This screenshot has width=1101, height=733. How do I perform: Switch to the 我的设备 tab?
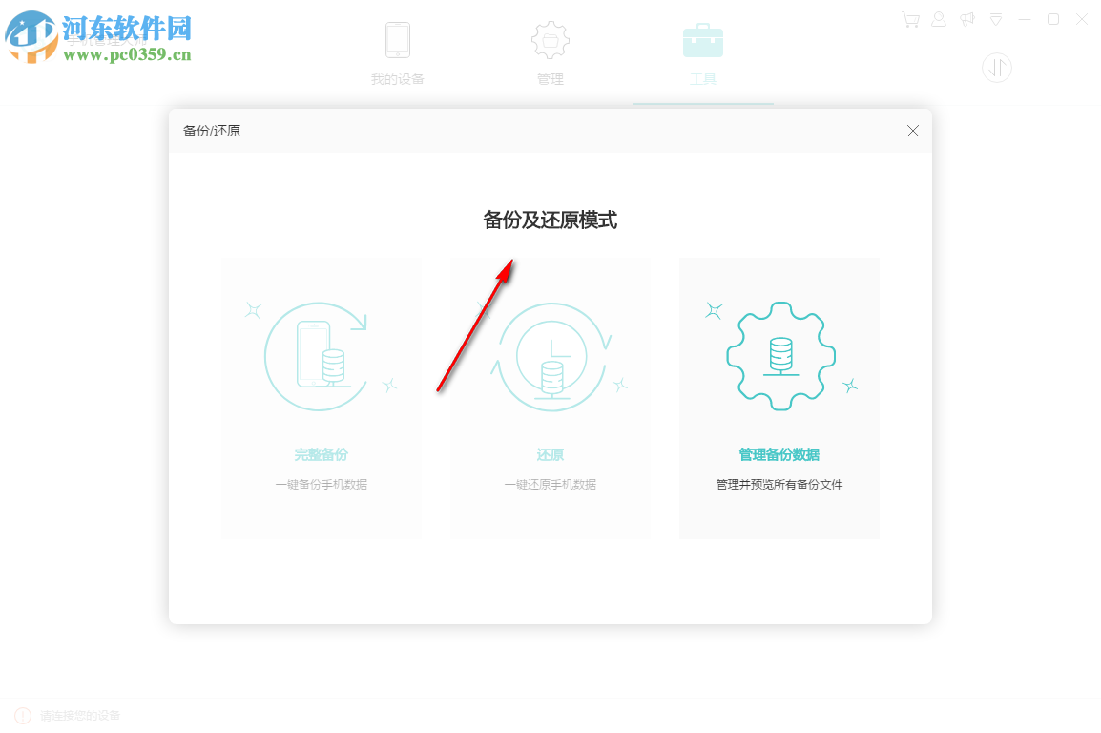[398, 79]
